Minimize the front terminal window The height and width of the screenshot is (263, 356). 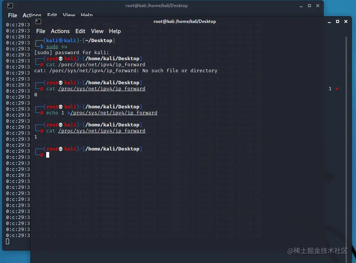click(x=329, y=21)
